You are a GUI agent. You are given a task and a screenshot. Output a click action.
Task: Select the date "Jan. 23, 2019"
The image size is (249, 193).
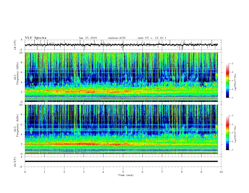coord(88,38)
